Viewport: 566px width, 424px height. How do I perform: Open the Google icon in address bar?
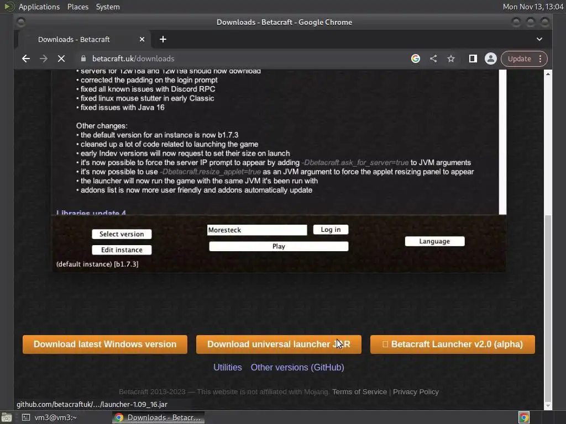416,59
